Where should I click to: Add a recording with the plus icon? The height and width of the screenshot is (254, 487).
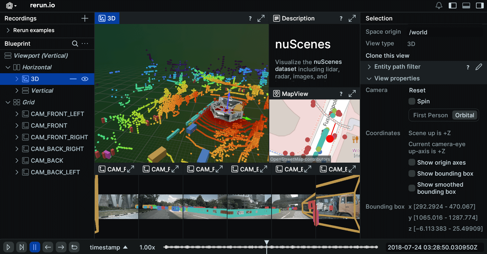point(85,18)
